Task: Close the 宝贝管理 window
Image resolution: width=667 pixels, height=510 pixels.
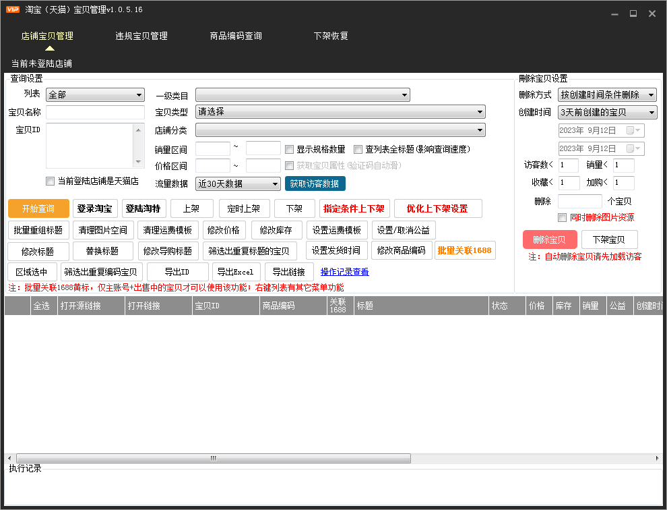Action: coord(652,13)
